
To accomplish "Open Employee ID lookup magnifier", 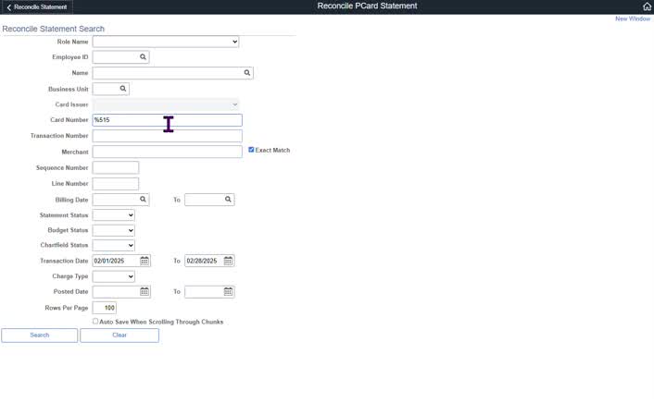I will [143, 57].
